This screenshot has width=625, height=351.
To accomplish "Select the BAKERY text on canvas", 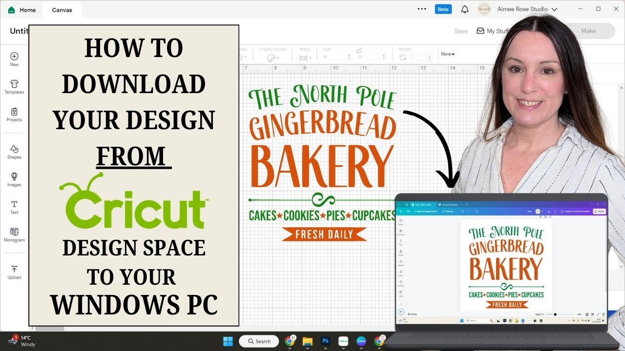I will (322, 166).
